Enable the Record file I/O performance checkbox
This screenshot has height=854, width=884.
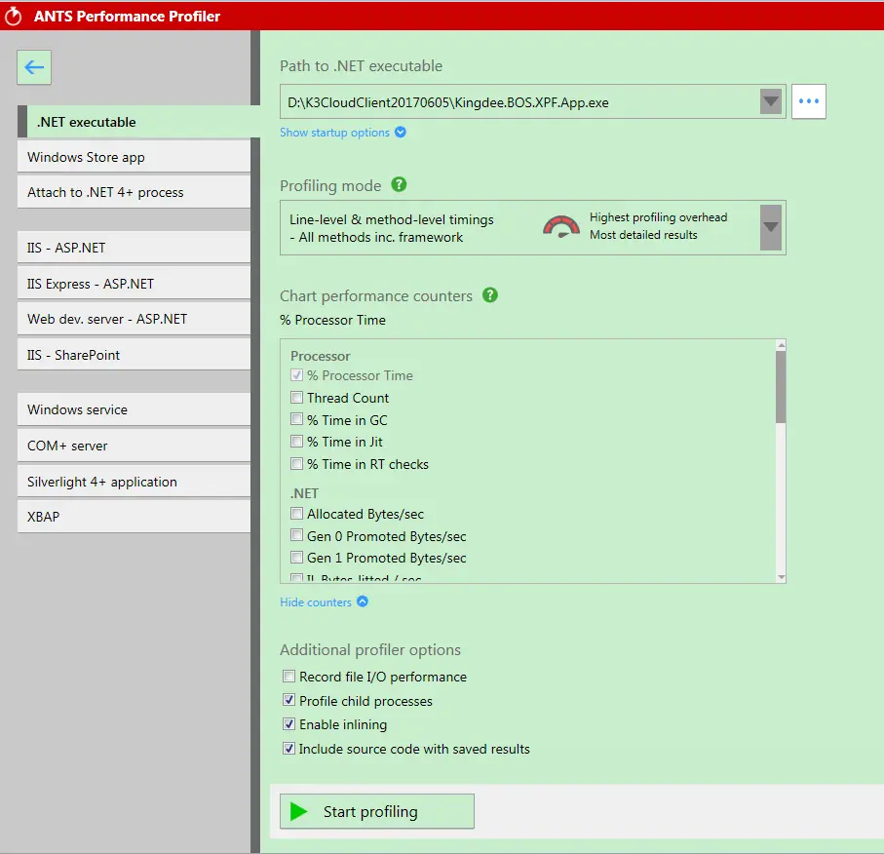(x=288, y=676)
